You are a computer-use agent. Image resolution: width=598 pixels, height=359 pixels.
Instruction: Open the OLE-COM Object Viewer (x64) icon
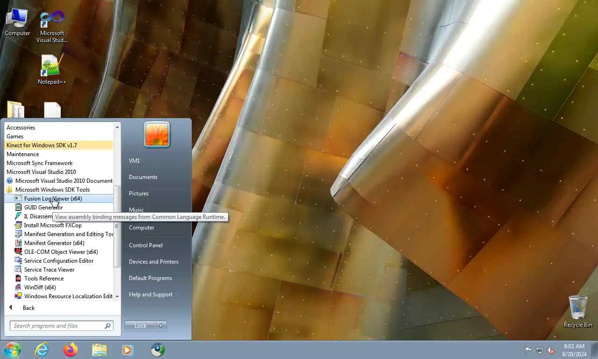(18, 252)
